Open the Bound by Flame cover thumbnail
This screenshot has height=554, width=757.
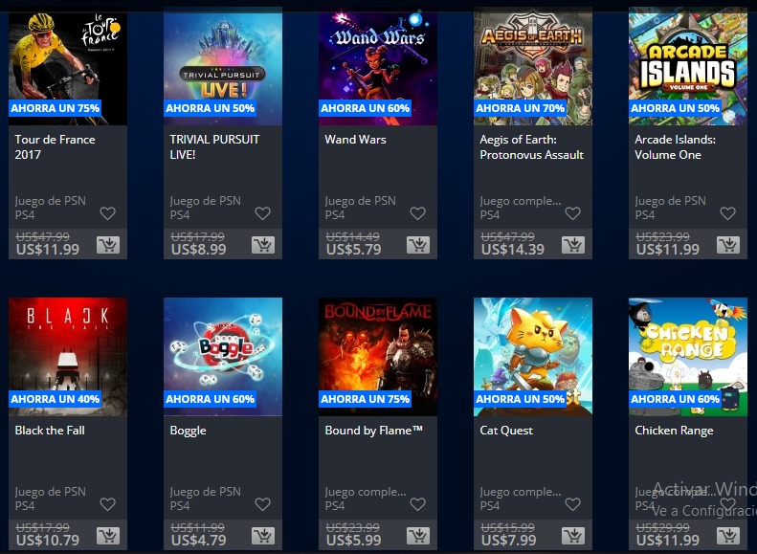pos(378,357)
